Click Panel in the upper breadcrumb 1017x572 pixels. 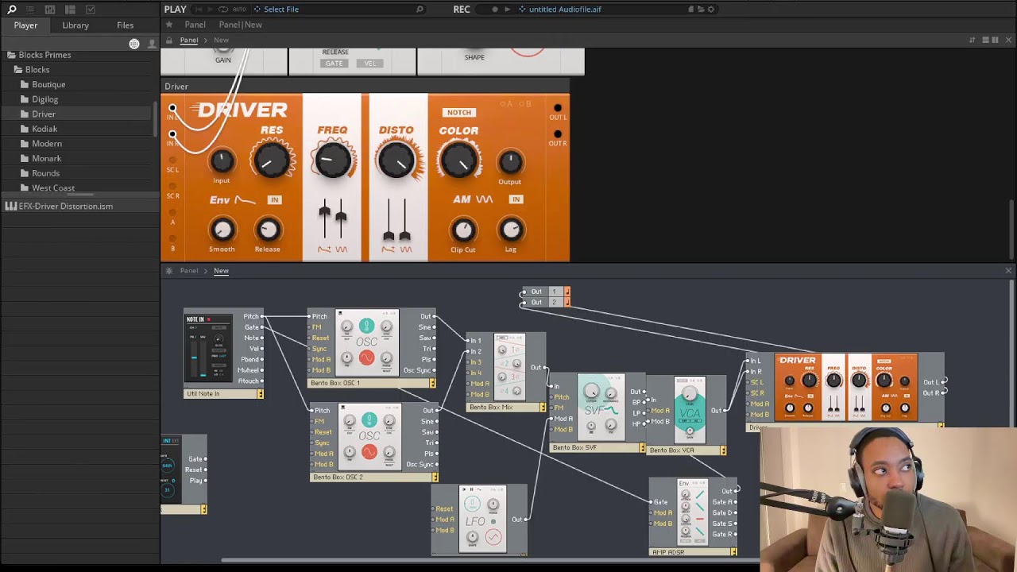pyautogui.click(x=189, y=40)
